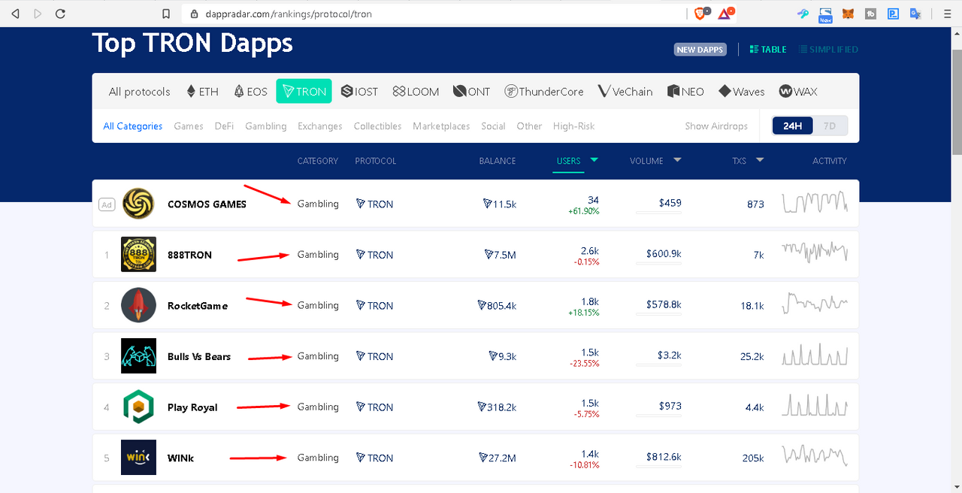Screen dimensions: 962x493
Task: Open the 'tb' extension icon
Action: tap(871, 14)
